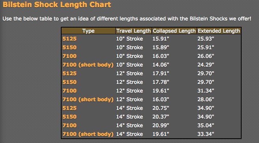
Task: Click the Bilstein Shock Length Chart heading
Action: pos(57,4)
